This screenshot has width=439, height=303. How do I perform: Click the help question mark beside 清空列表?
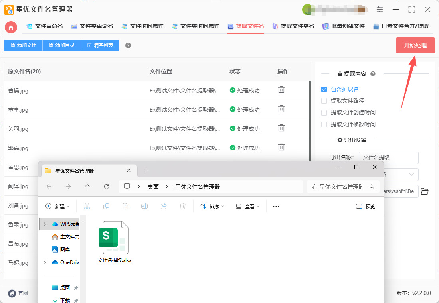(128, 45)
